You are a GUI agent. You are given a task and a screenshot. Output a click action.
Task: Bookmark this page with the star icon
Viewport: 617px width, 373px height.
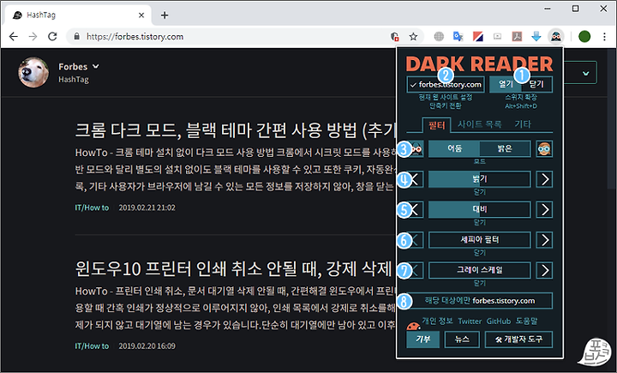(413, 37)
